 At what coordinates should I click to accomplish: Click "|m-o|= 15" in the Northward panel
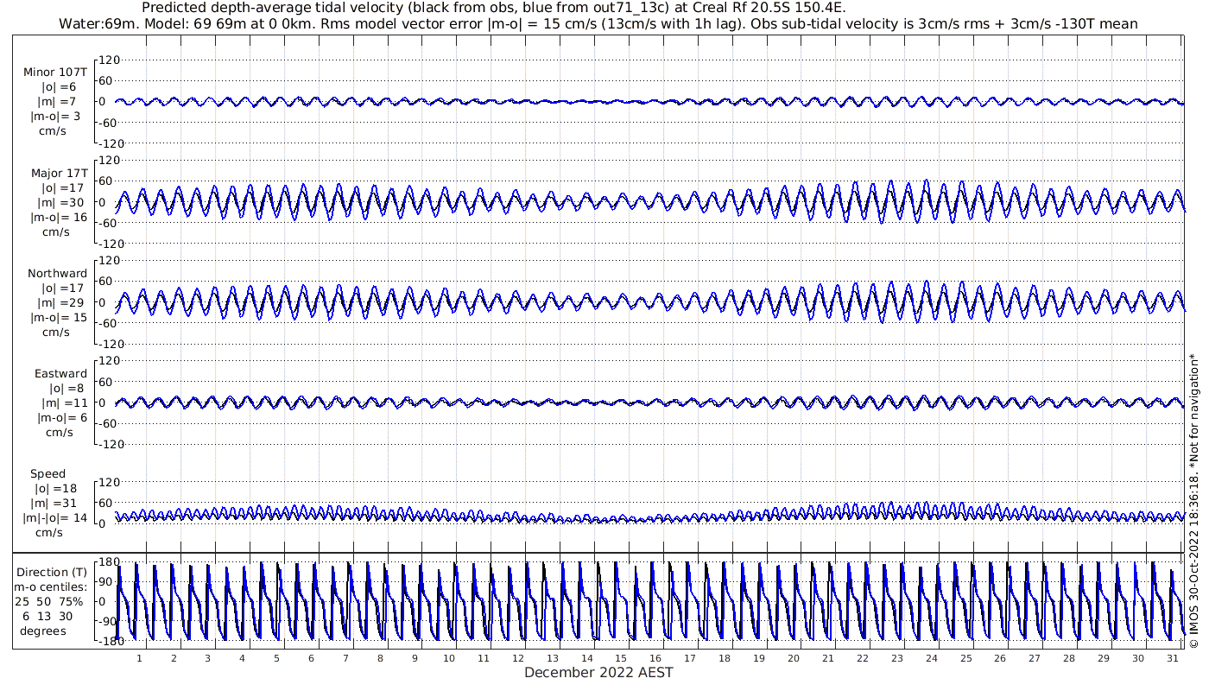(58, 318)
